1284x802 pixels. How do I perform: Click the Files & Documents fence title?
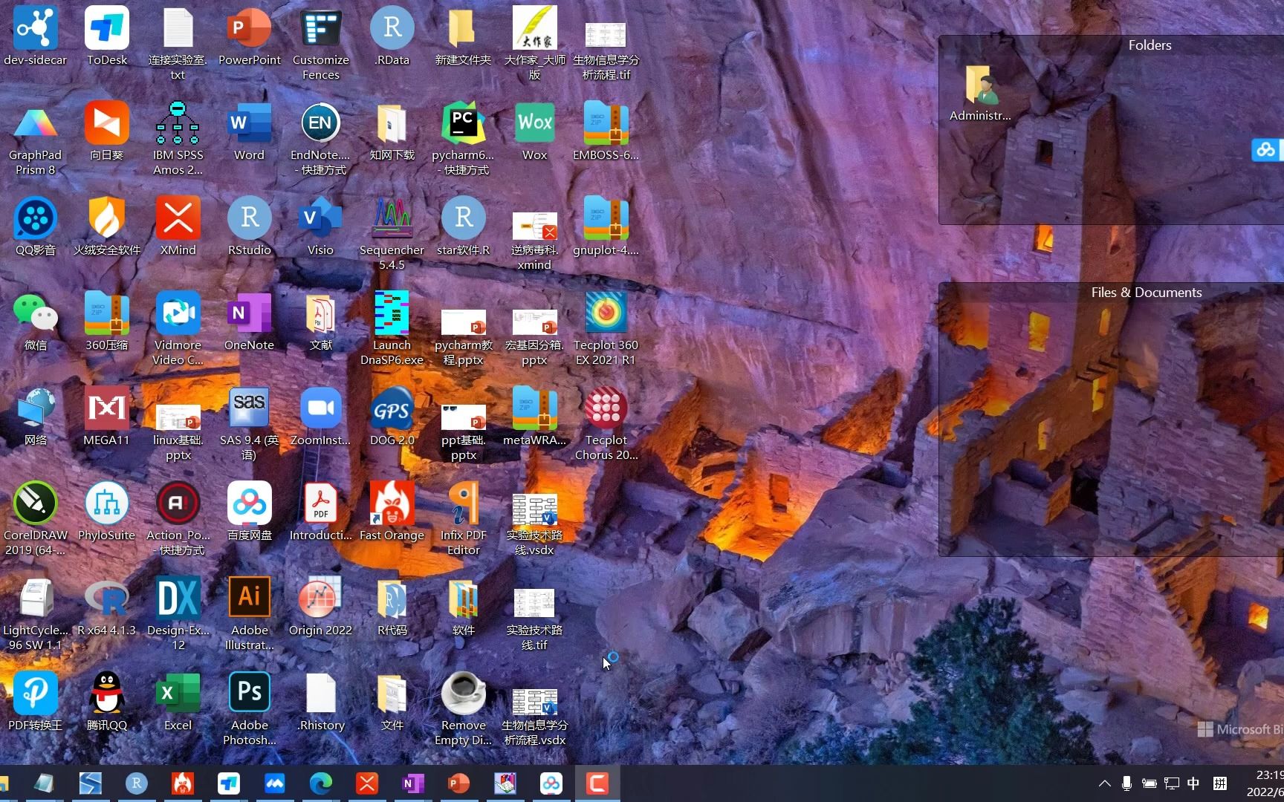1147,293
